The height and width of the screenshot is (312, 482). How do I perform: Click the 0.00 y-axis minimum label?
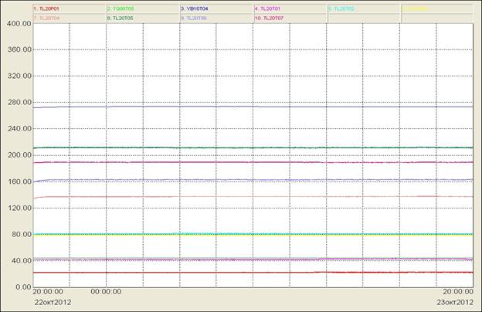(24, 287)
